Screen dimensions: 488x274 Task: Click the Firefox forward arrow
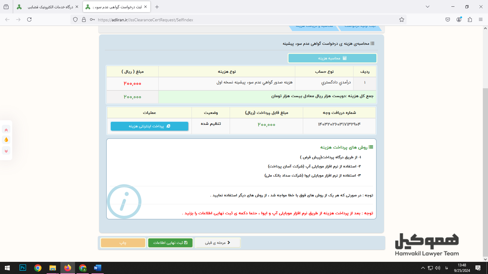pyautogui.click(x=18, y=19)
